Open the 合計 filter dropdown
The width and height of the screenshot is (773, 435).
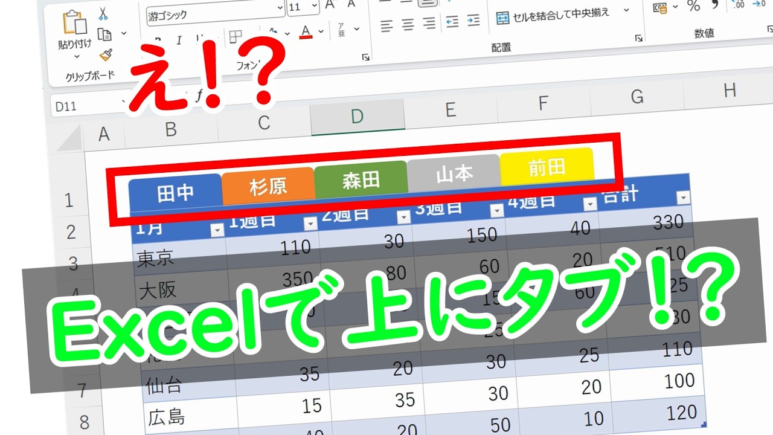pos(683,198)
